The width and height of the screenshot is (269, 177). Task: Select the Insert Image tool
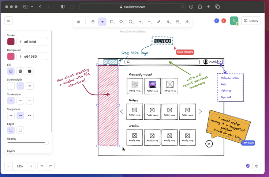178,22
